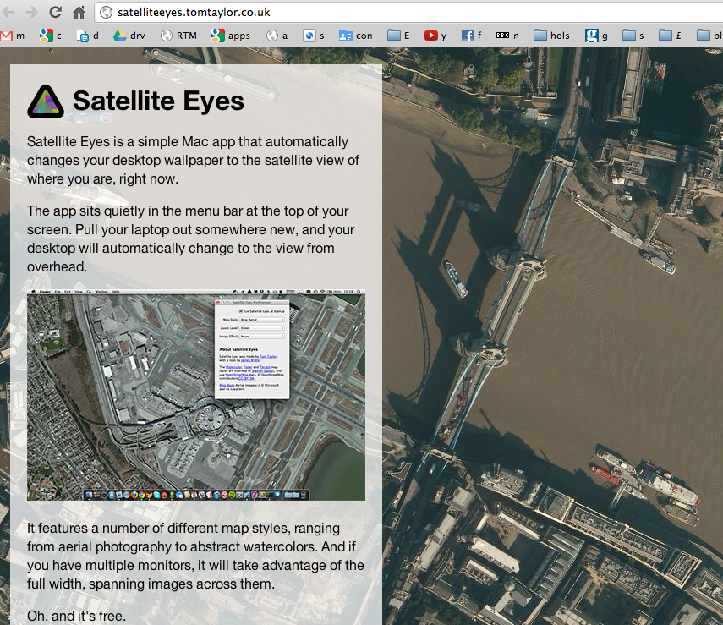Click the Mac desktop screenshot thumbnail

point(196,395)
